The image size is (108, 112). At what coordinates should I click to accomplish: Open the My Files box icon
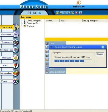(x=16, y=73)
